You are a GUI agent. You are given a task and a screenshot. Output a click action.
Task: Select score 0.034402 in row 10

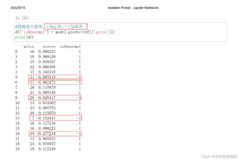(47, 103)
